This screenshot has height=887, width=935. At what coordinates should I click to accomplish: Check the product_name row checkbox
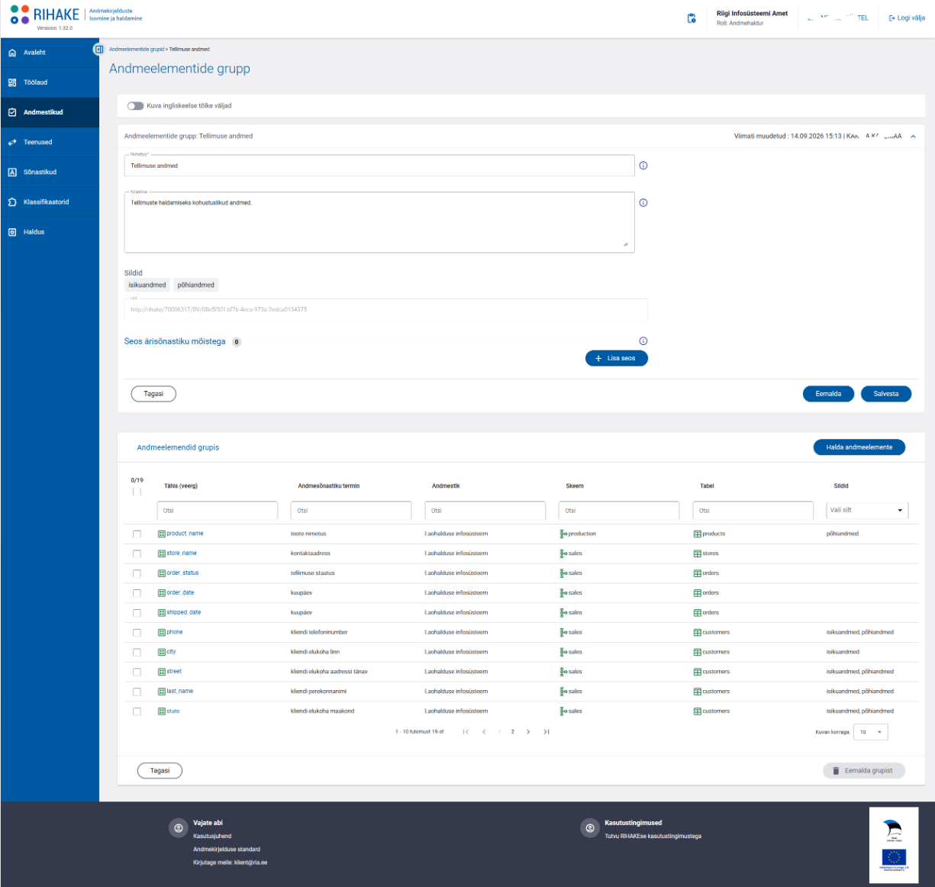pos(137,534)
